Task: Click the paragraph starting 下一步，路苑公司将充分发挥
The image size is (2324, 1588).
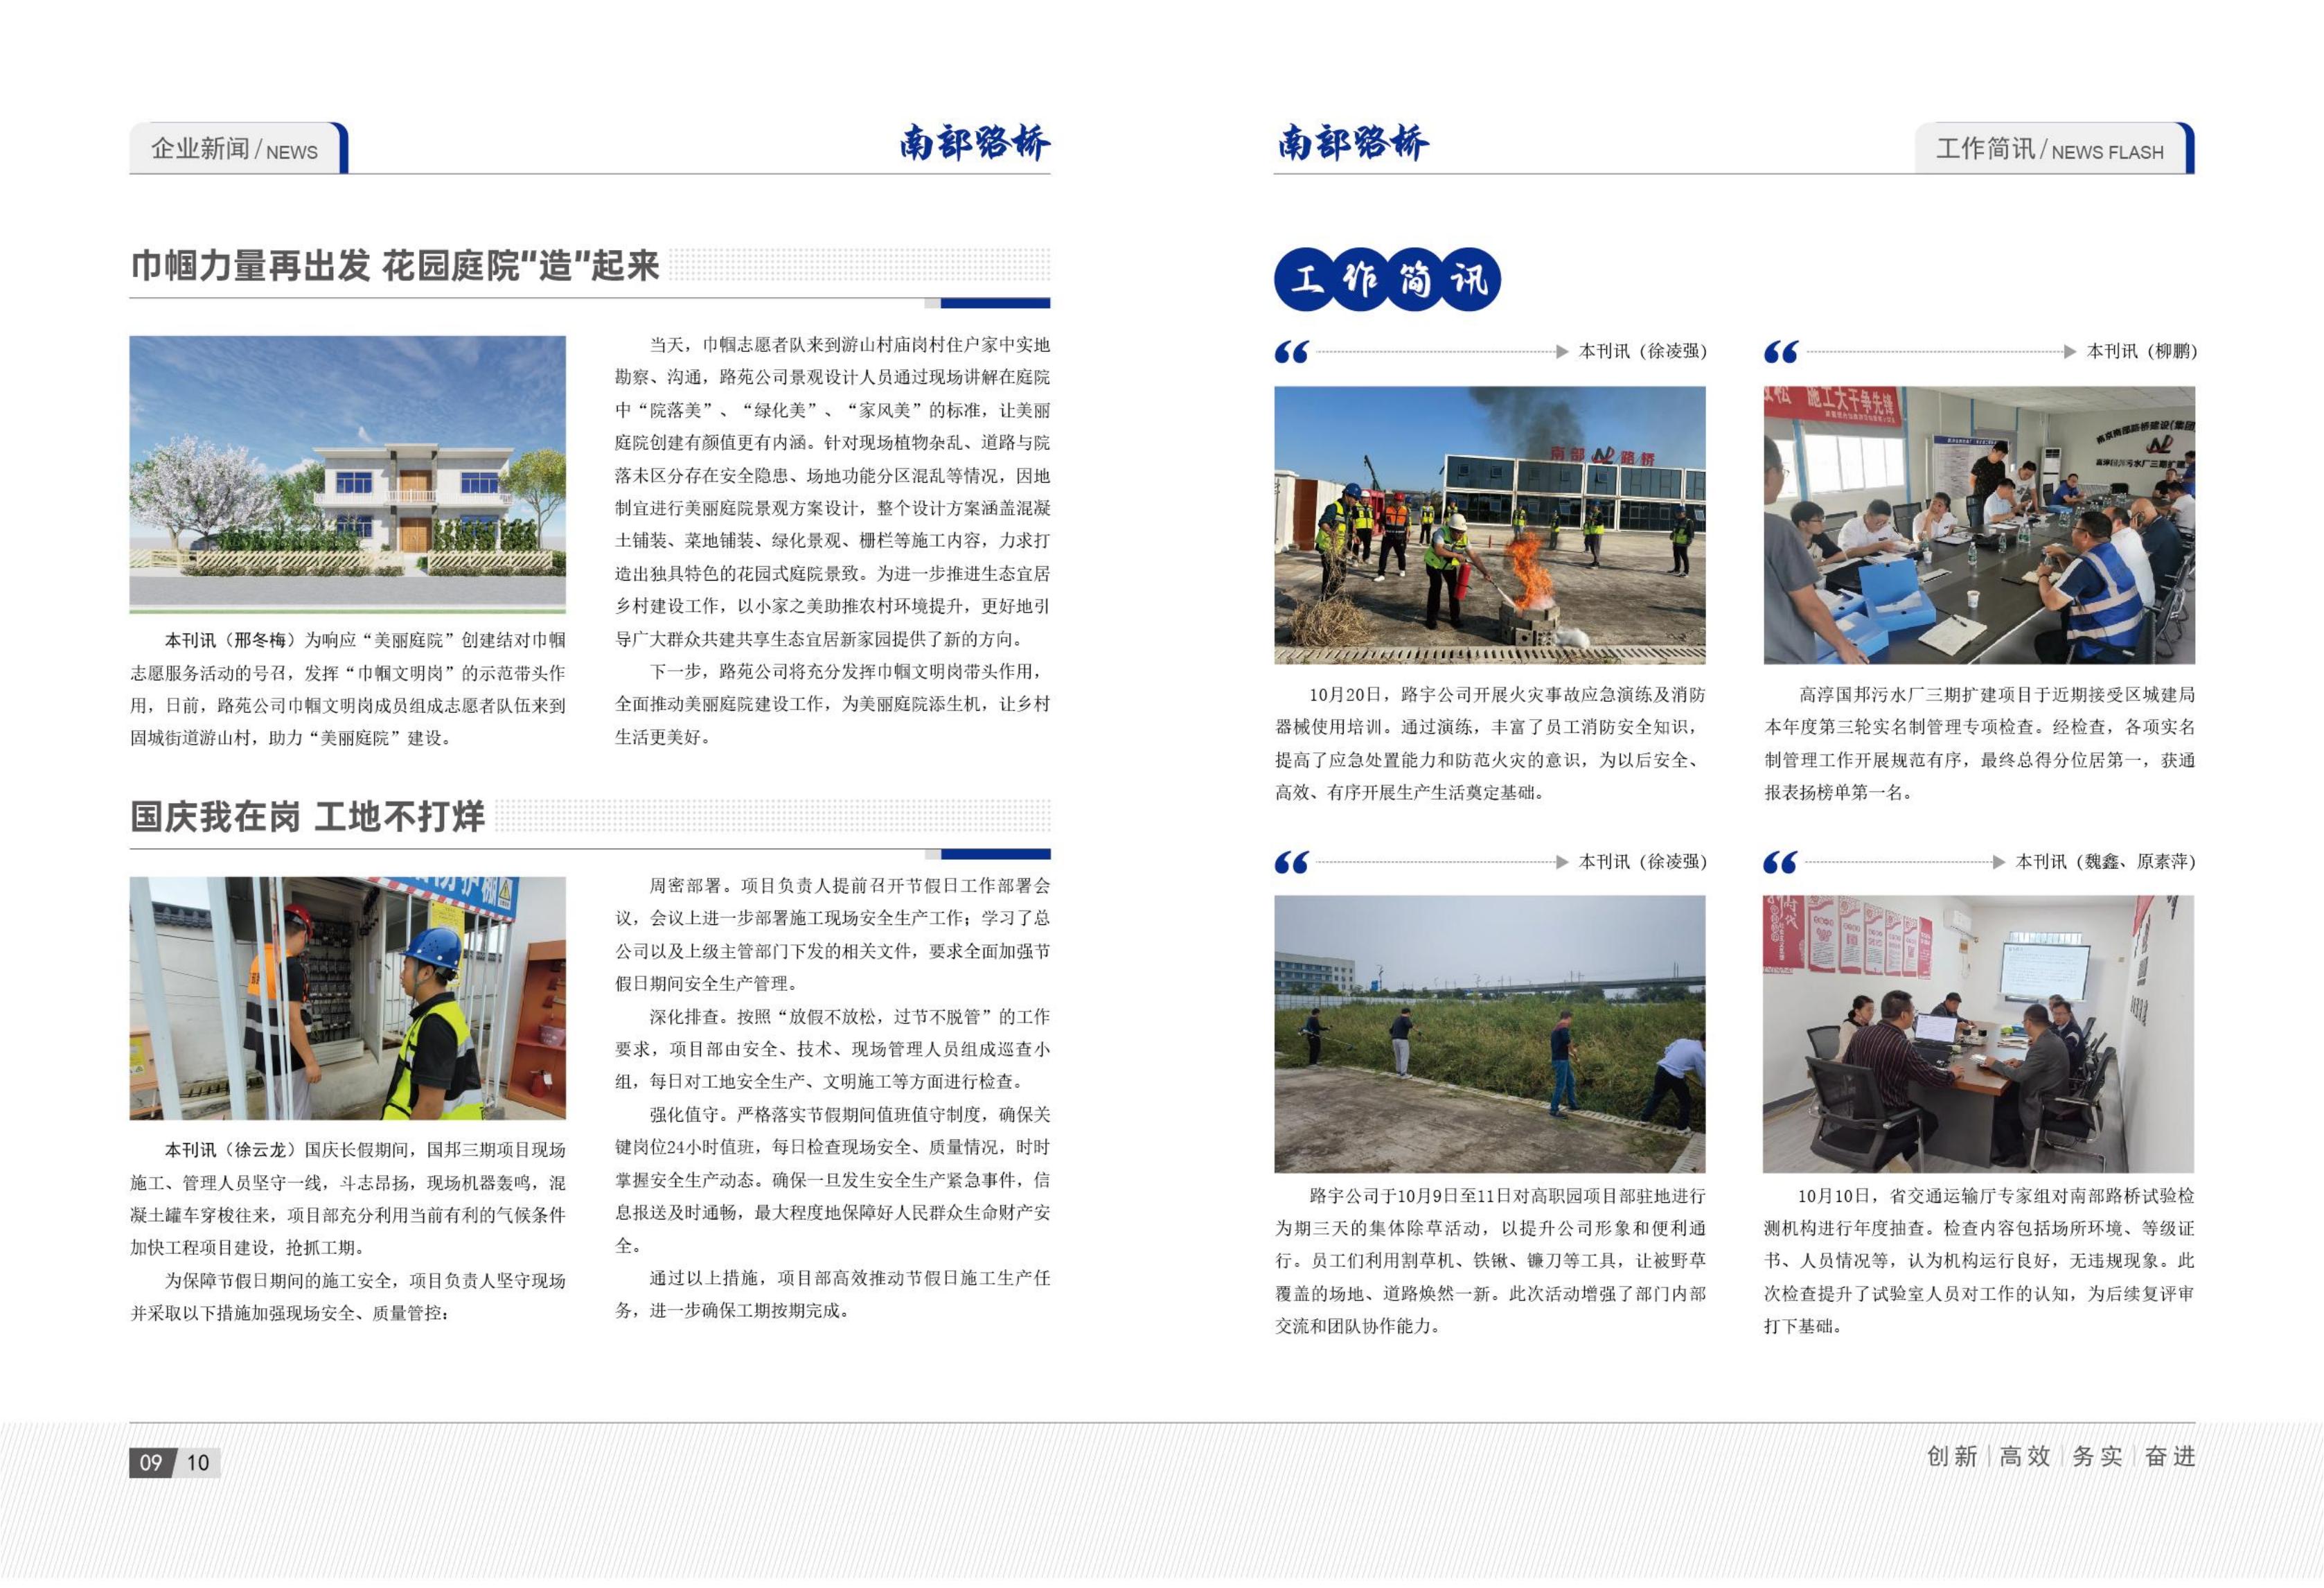Action: tap(832, 704)
